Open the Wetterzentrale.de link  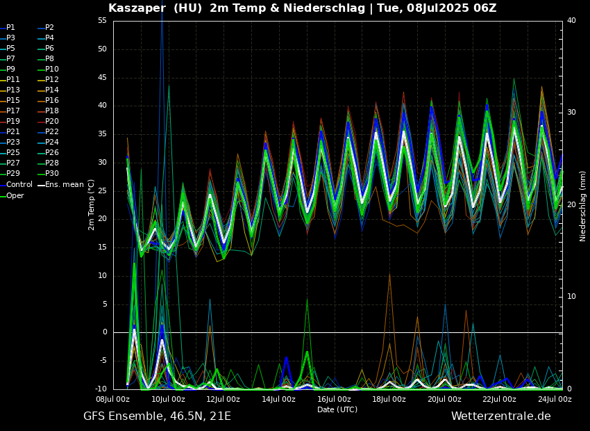coord(500,416)
